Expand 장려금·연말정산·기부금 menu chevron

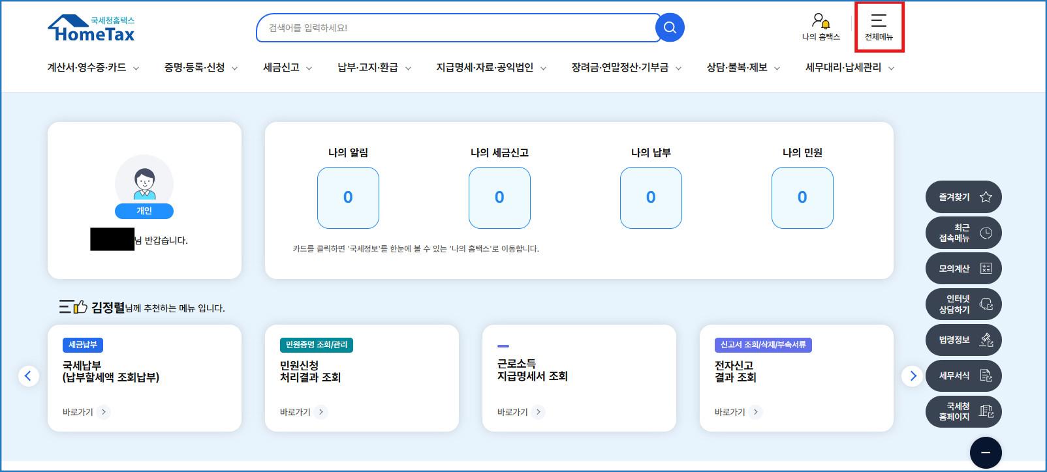click(x=678, y=68)
